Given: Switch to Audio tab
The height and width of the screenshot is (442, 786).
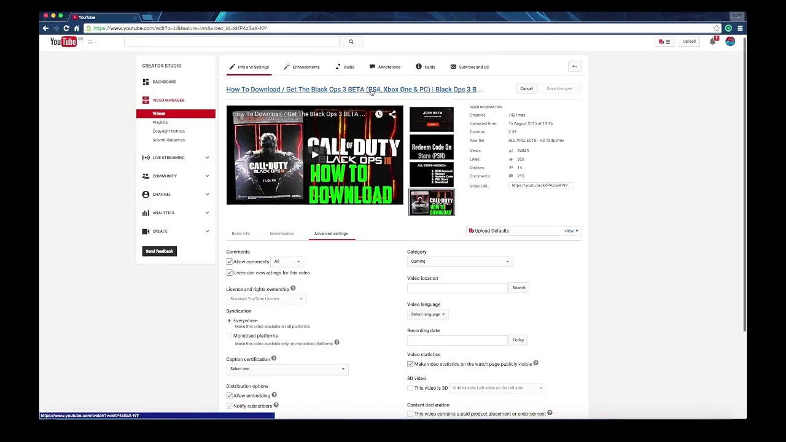Looking at the screenshot, I should [x=344, y=67].
